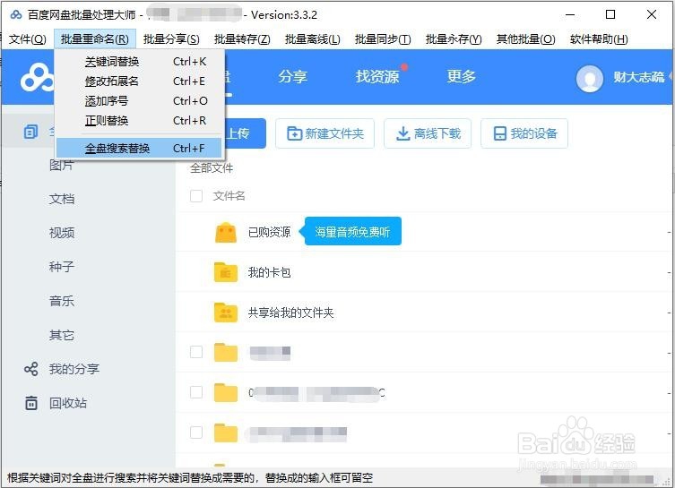675x488 pixels.
Task: Click the first blurred-name yellow folder icon
Action: click(x=226, y=353)
